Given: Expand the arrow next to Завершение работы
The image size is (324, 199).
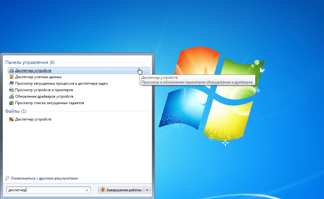Looking at the screenshot, I should tap(147, 190).
